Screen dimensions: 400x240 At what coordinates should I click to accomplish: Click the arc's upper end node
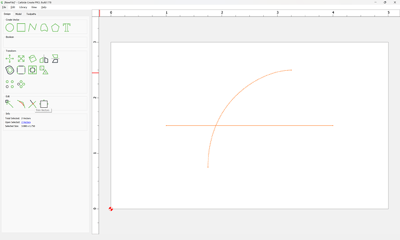291,70
